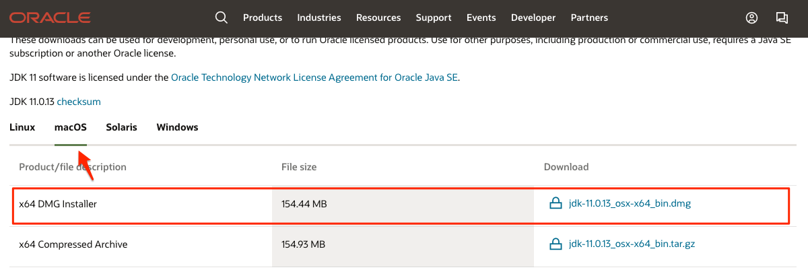Click the x64 DMG Installer description
Screen dimensions: 808x278
pyautogui.click(x=58, y=203)
